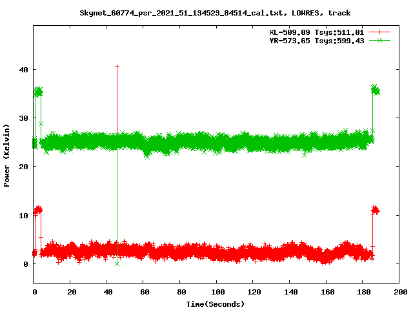Click the Time(Seconds) x-axis label
The height and width of the screenshot is (310, 413).
tap(215, 304)
